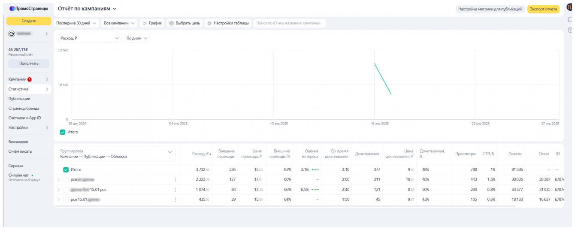Screen dimensions: 575x230
Task: Toggle the Итого checkbox under the chart
Action: 63,132
